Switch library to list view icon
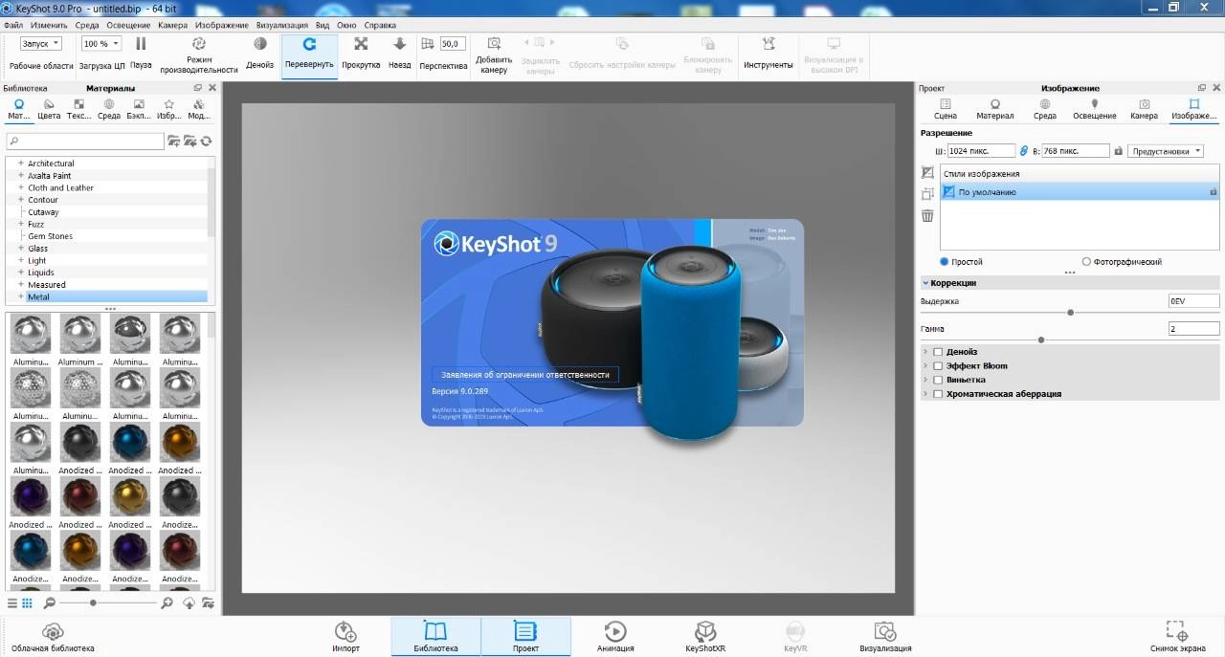The height and width of the screenshot is (657, 1225). (x=12, y=603)
